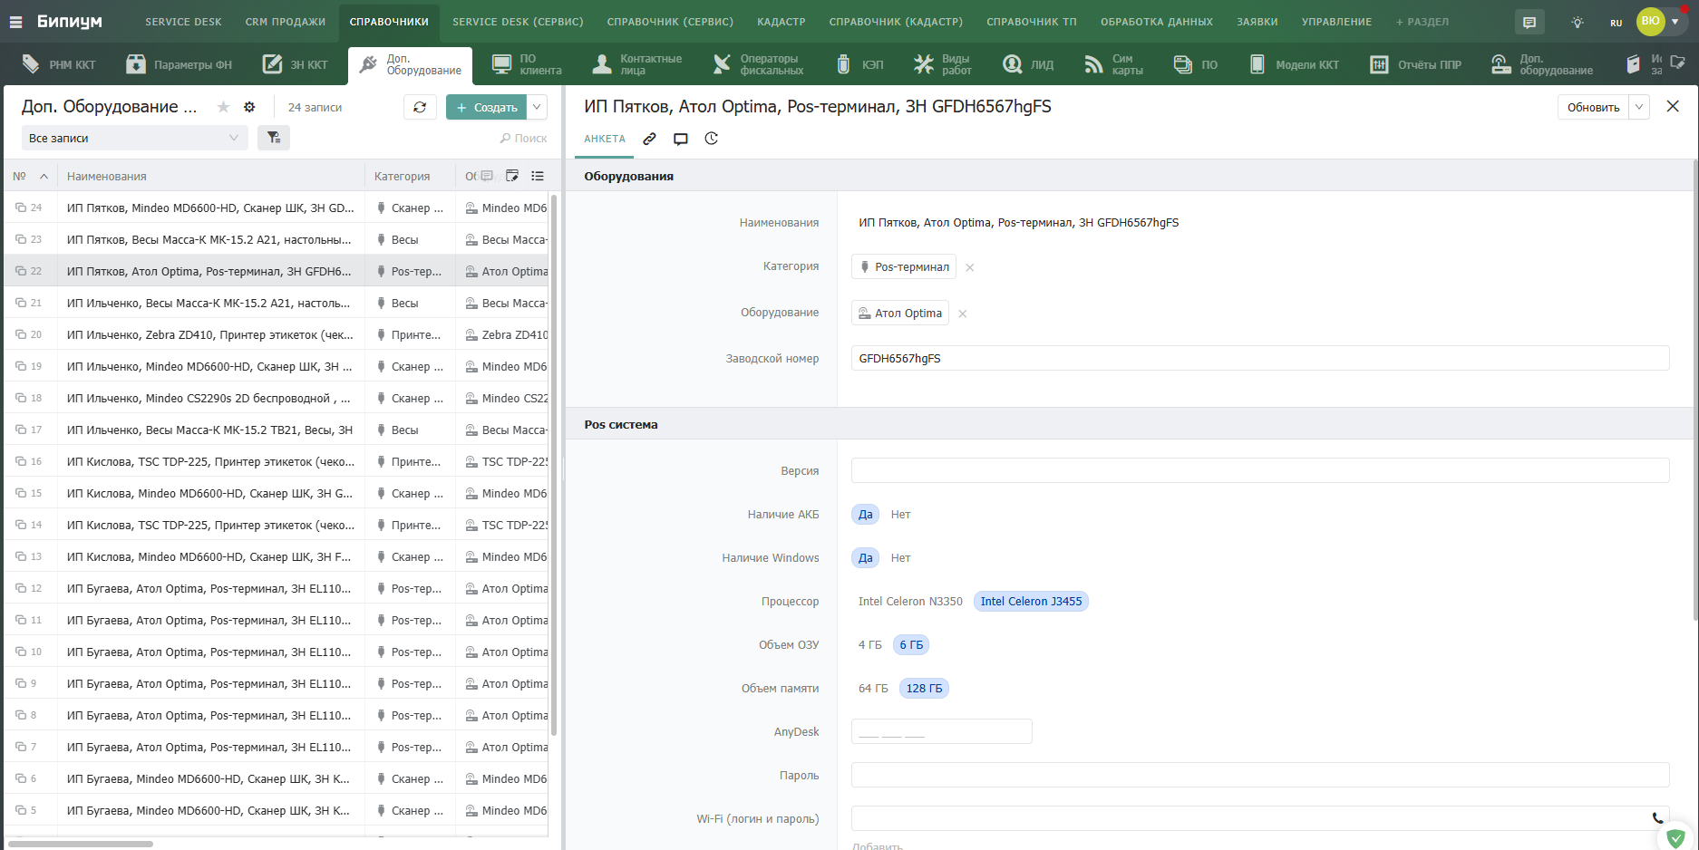Switch to КАДАСТР tab
Image resolution: width=1699 pixels, height=850 pixels.
782,22
